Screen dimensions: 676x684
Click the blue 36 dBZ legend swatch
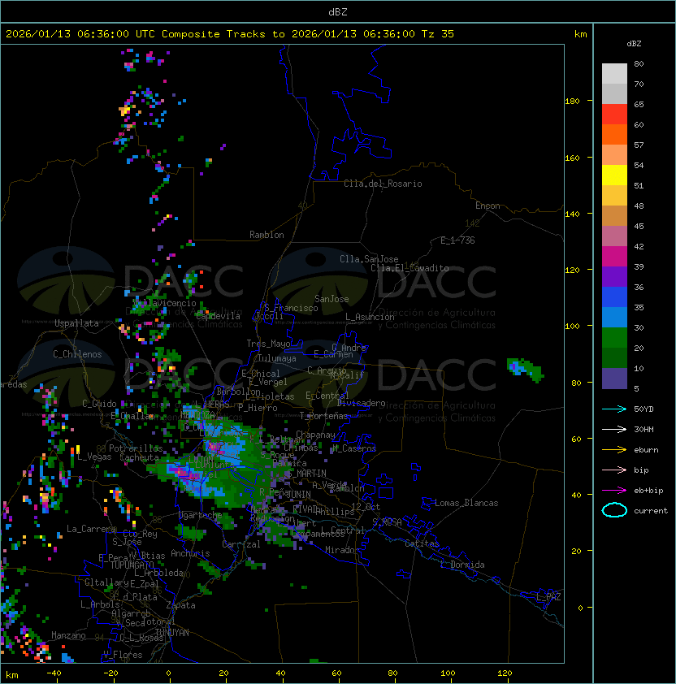[614, 297]
